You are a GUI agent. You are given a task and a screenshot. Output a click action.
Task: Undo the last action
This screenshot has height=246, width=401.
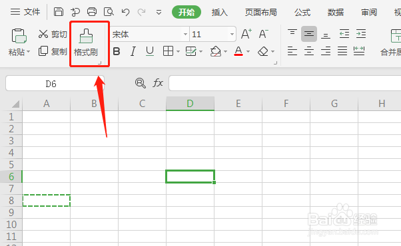click(125, 12)
